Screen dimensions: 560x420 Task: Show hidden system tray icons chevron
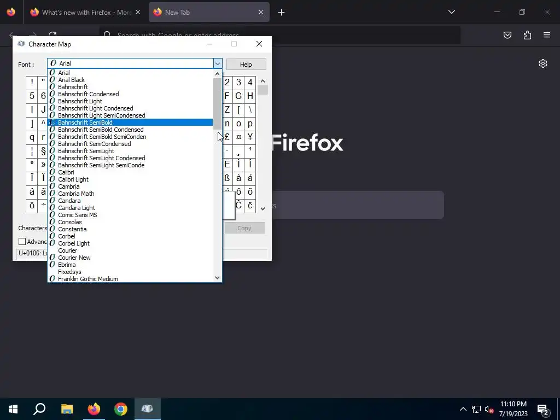tap(463, 409)
